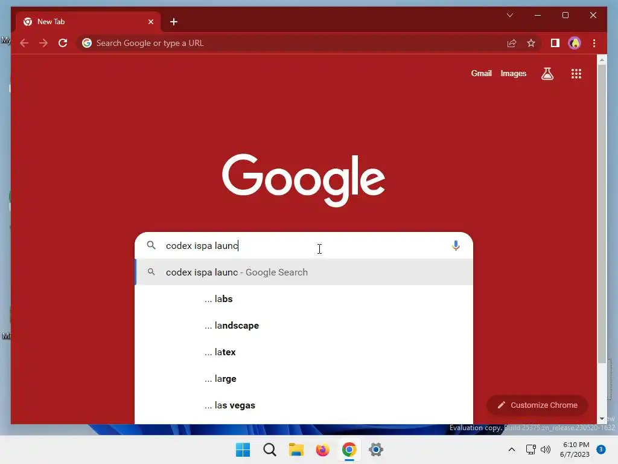
Task: Click the scrollbar down arrow
Action: 602,419
